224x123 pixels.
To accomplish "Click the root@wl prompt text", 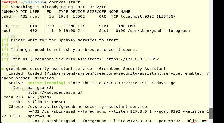I will [x=10, y=2].
